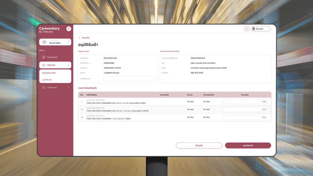
Task: Expand the Outbound menu chevron
Action: click(x=69, y=88)
